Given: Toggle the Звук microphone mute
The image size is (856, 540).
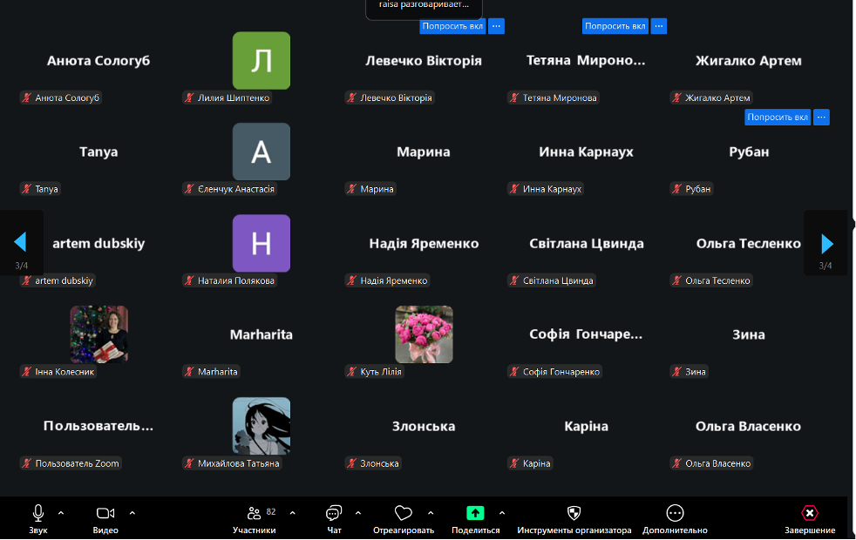Looking at the screenshot, I should pyautogui.click(x=38, y=513).
